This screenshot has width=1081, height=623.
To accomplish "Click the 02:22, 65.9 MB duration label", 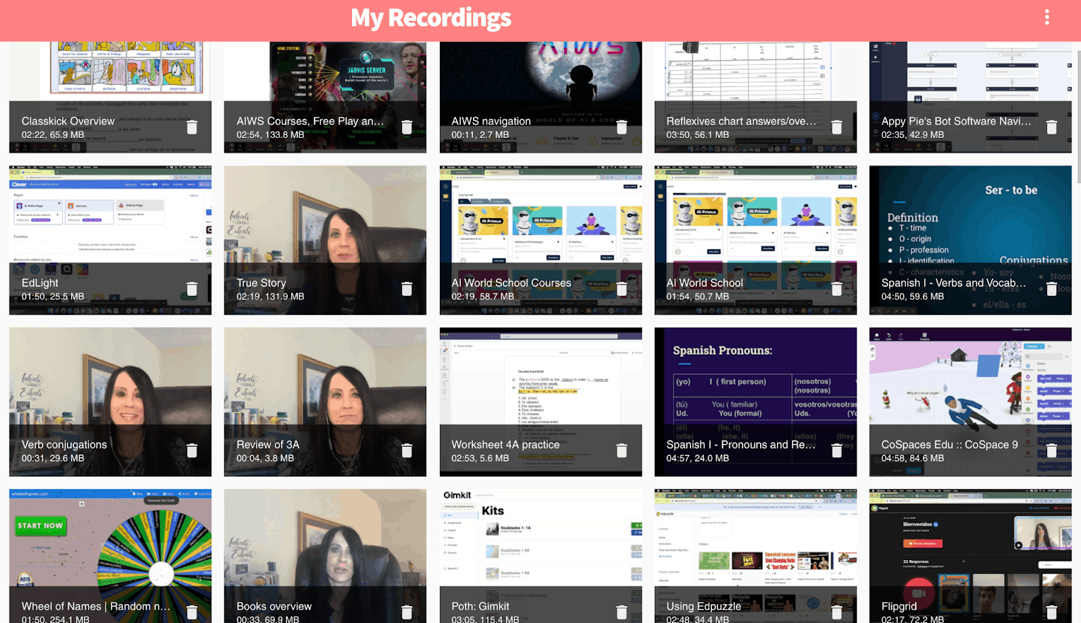I will (53, 134).
